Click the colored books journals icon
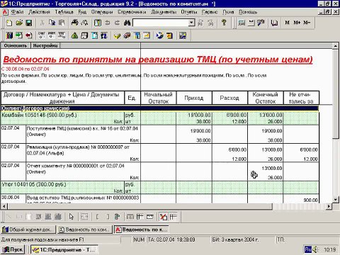Viewport: 340px width, 255px height. [x=9, y=35]
